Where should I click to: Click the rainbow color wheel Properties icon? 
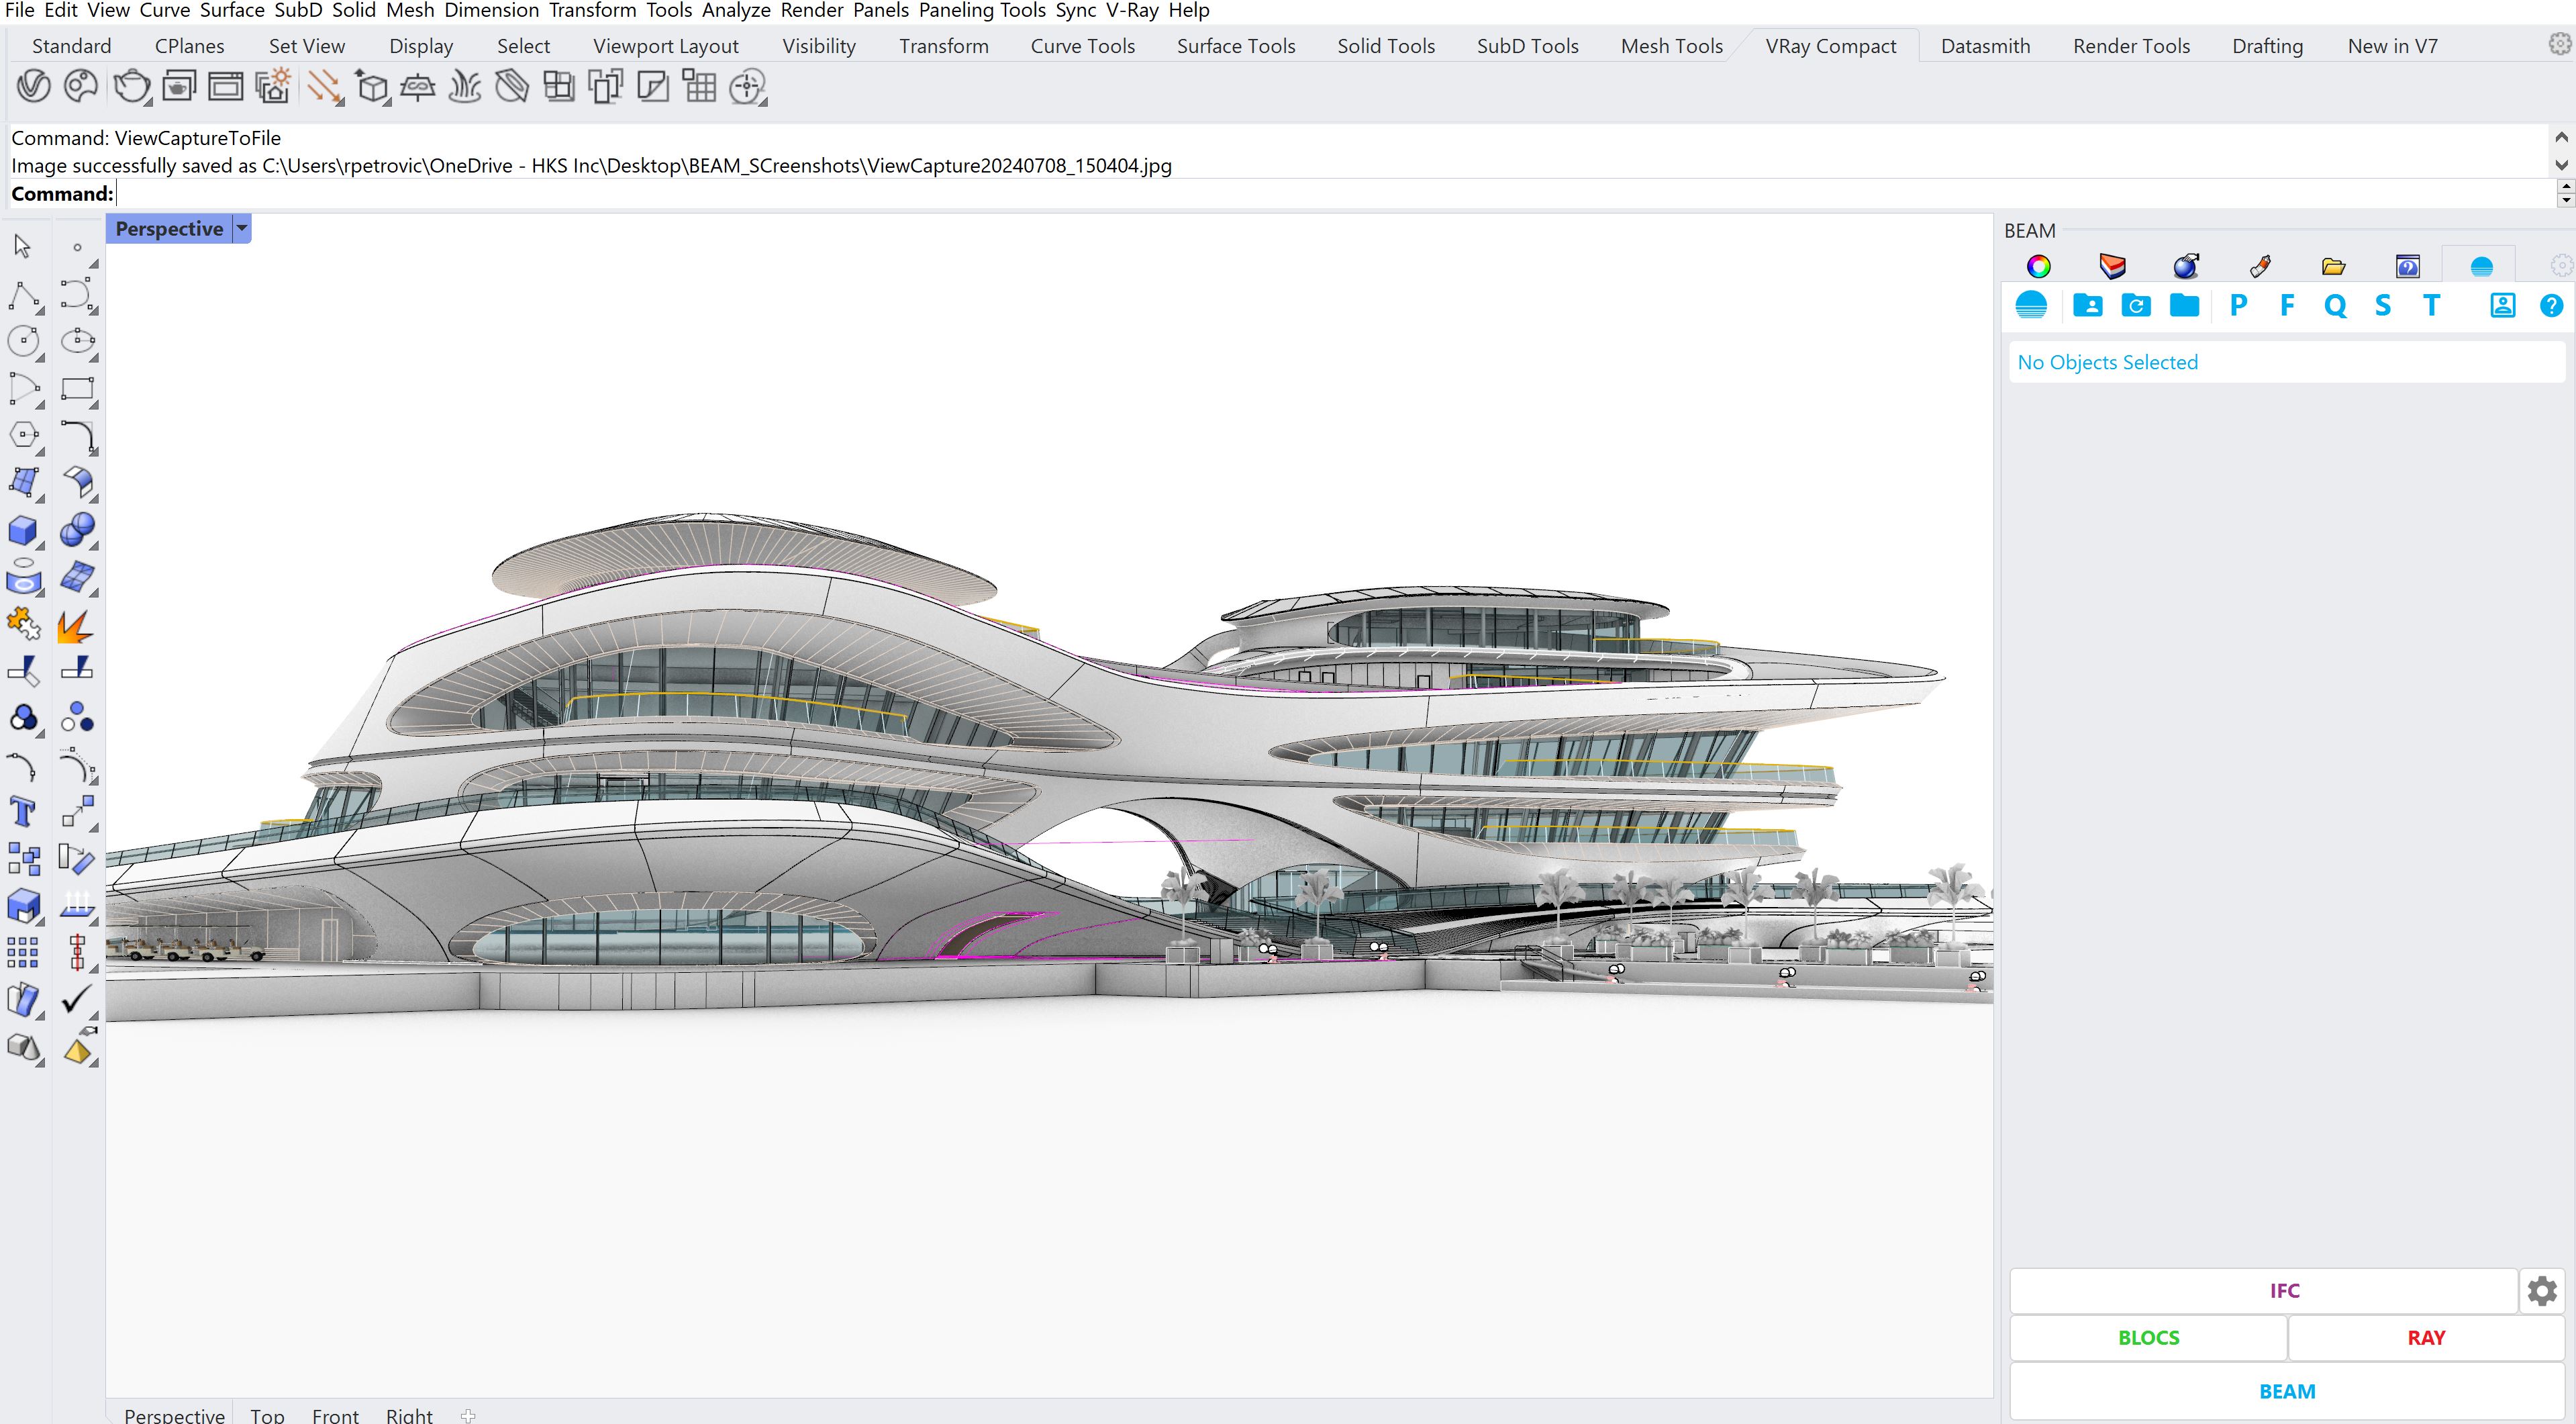[2038, 266]
